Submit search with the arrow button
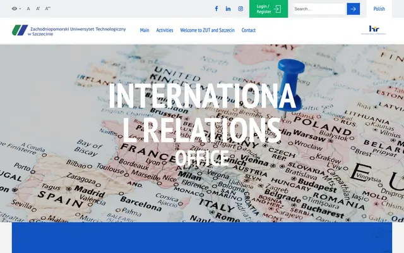This screenshot has height=253, width=404. tap(353, 9)
